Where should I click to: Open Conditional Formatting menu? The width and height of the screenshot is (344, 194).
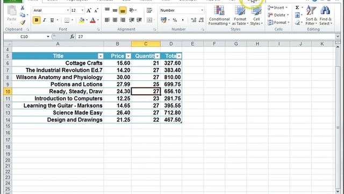(x=219, y=16)
